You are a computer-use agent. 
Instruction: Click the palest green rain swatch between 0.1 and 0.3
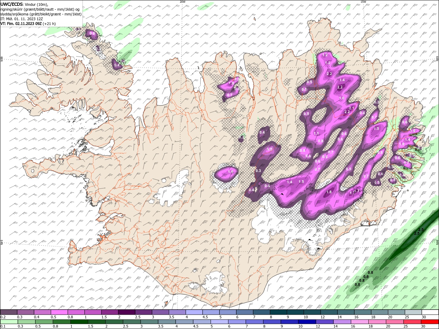[x=9, y=322]
